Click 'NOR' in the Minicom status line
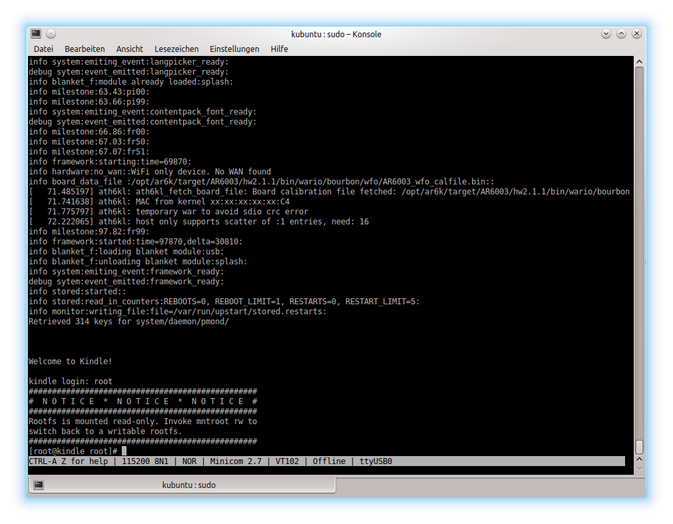This screenshot has height=524, width=673. click(189, 461)
